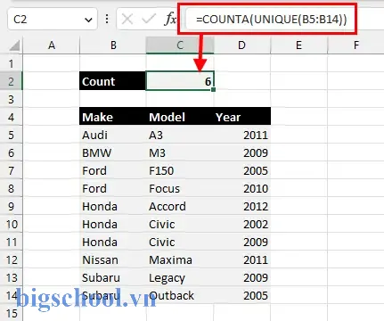
Task: Select the Civic cell in row 11
Action: tap(180, 242)
